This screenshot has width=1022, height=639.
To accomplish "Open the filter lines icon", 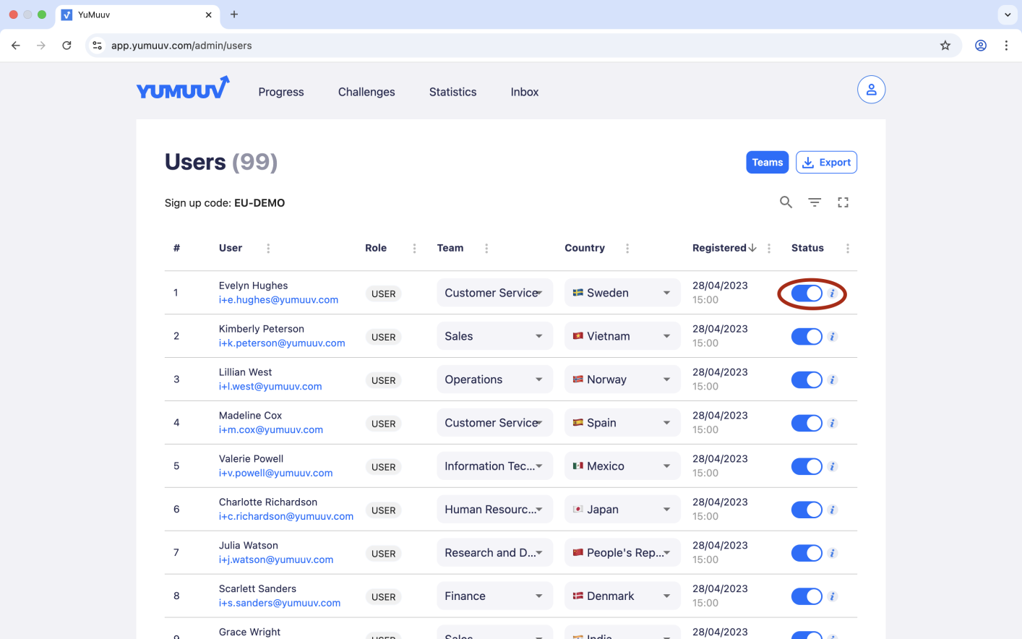I will pos(815,202).
